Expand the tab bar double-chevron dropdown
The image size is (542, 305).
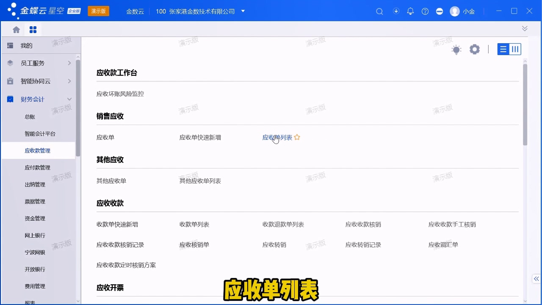click(525, 28)
